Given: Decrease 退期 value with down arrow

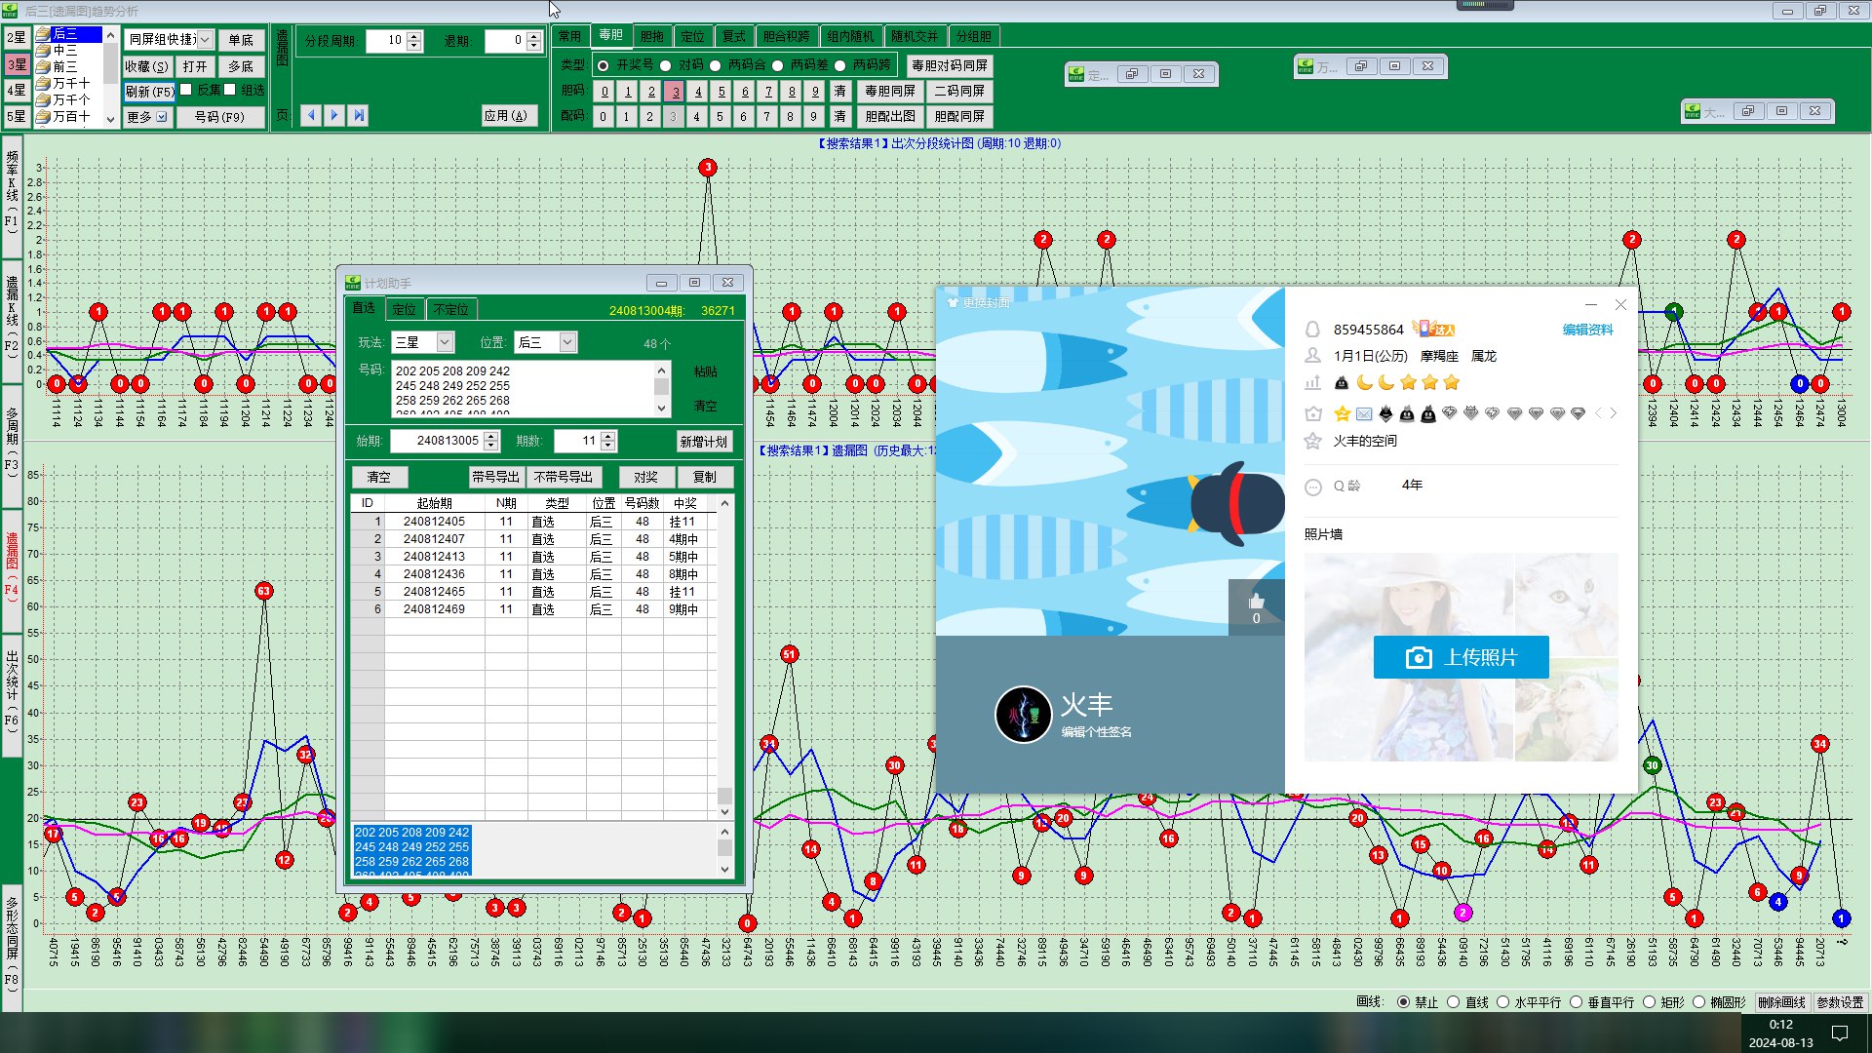Looking at the screenshot, I should point(533,46).
